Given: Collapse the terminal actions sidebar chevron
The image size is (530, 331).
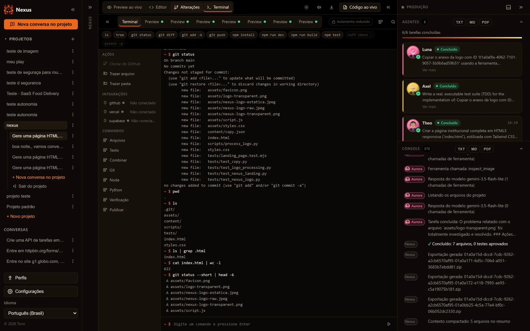Looking at the screenshot, I should pyautogui.click(x=107, y=22).
